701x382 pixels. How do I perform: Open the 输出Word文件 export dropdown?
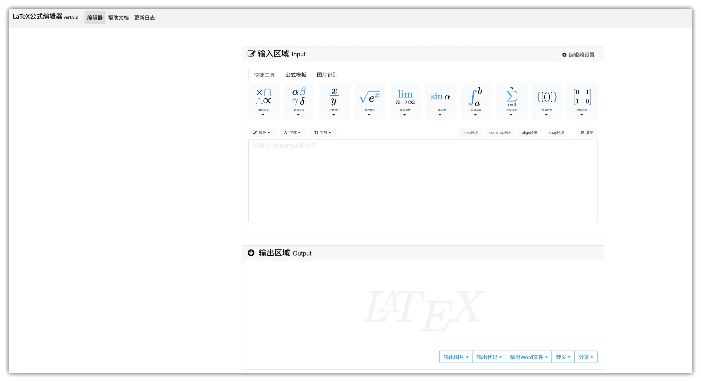point(528,357)
